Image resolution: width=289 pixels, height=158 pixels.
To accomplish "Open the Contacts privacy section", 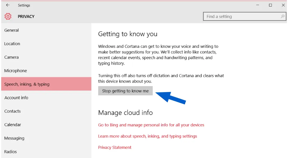I will coord(46,111).
